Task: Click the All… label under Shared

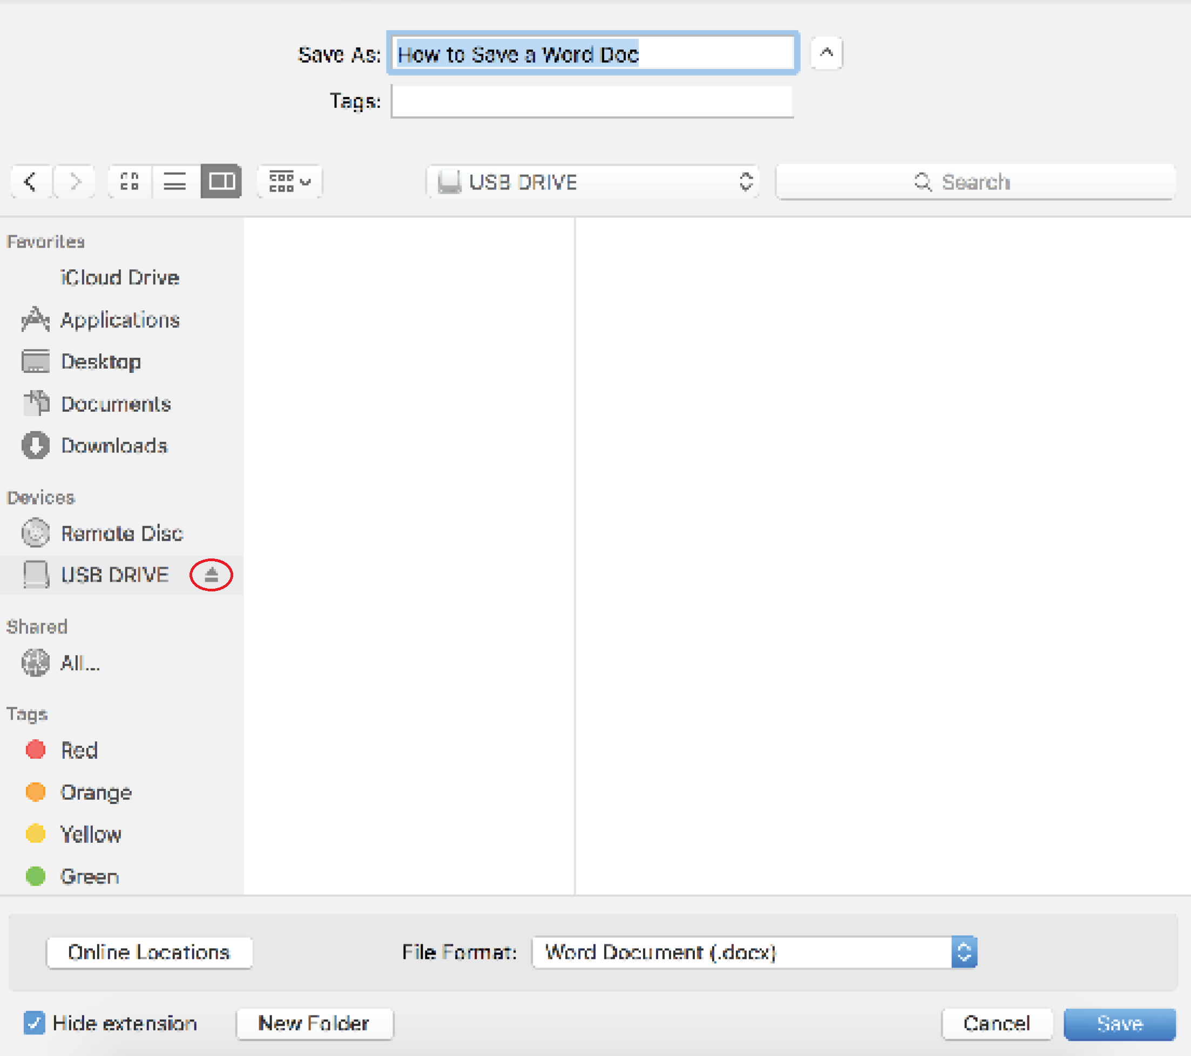Action: tap(80, 663)
